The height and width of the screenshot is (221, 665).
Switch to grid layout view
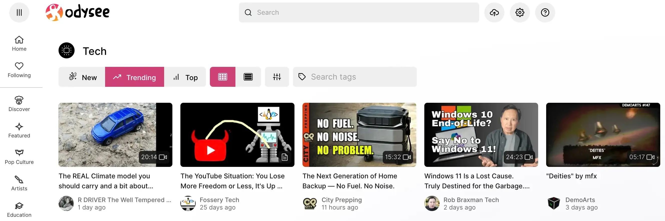coord(222,77)
